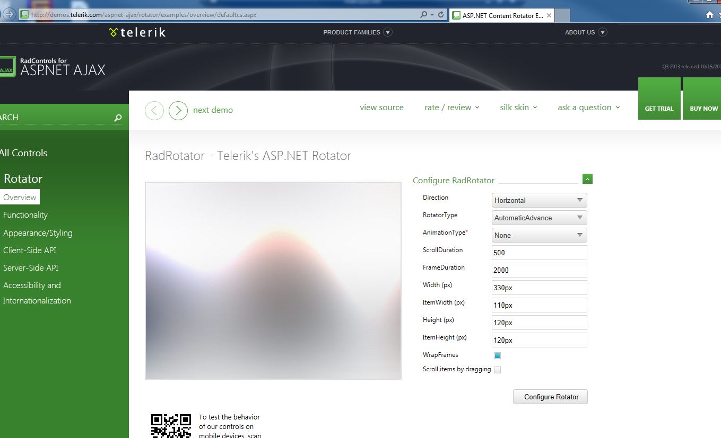Open the silk skin dropdown
The width and height of the screenshot is (721, 438).
pos(518,108)
